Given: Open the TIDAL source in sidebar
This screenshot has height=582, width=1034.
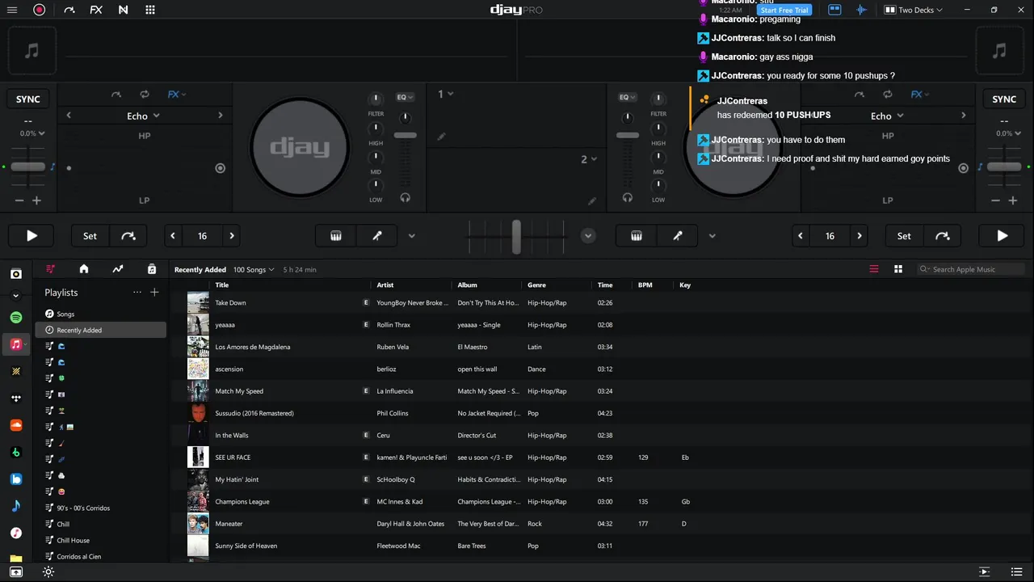Looking at the screenshot, I should tap(16, 399).
